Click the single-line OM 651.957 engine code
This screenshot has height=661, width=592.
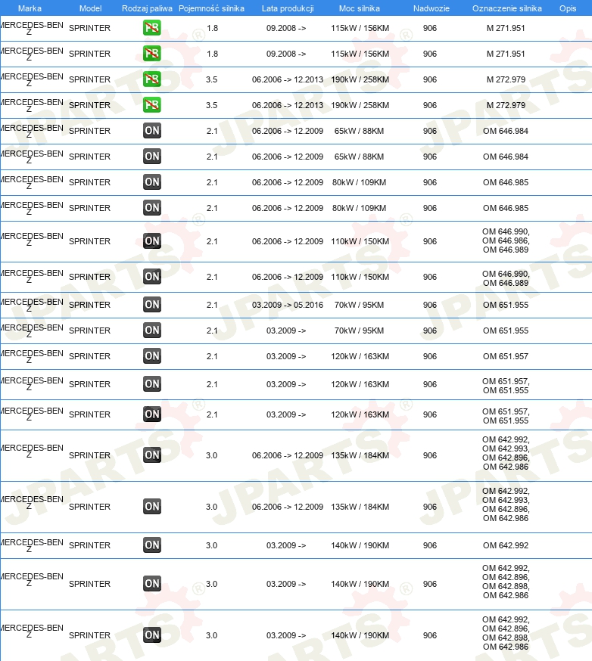point(506,356)
